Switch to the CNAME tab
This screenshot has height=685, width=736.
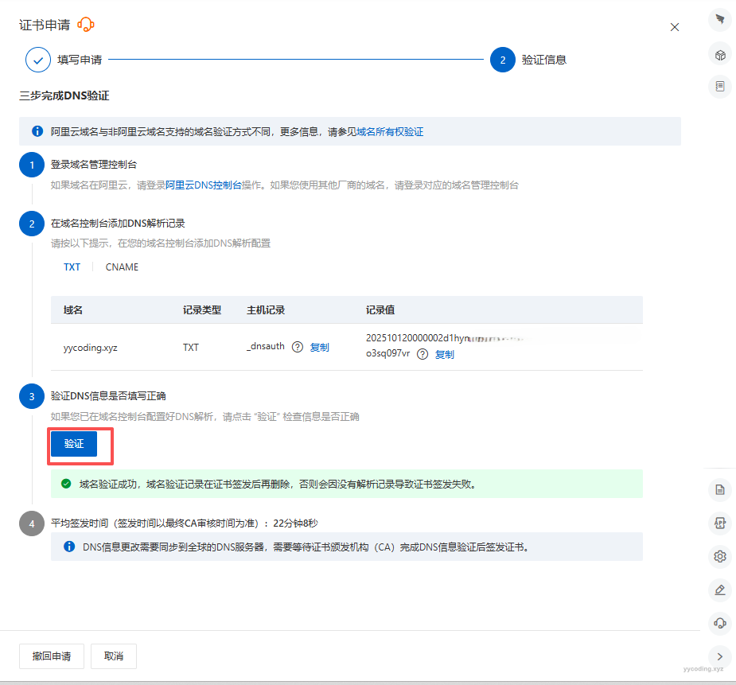122,267
